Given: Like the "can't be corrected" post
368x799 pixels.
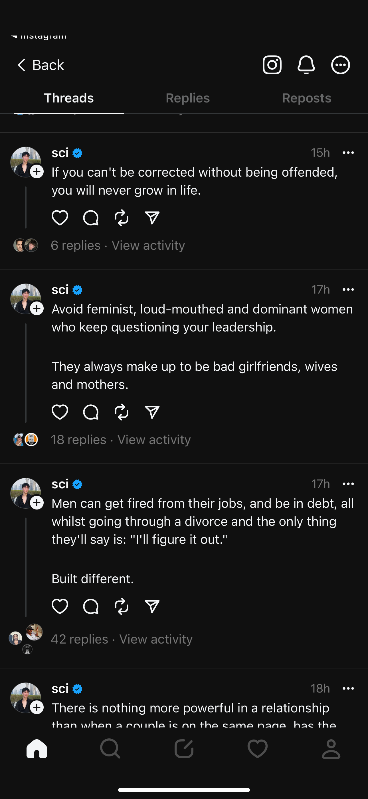Looking at the screenshot, I should (x=60, y=217).
